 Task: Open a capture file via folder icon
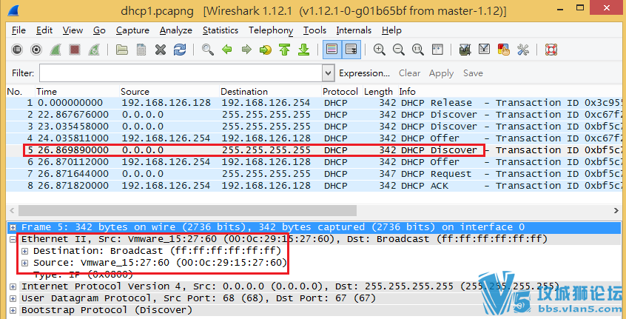122,50
